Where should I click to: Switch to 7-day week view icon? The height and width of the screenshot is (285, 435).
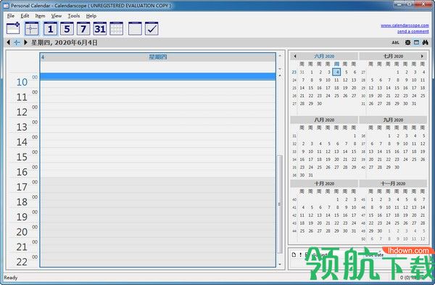(83, 28)
